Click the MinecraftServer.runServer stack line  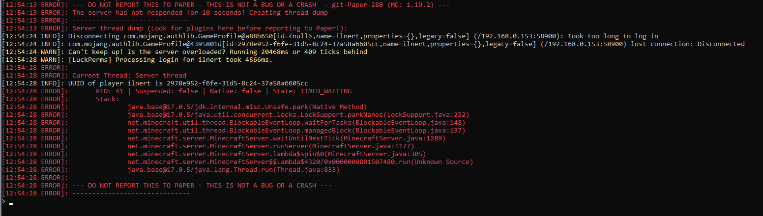(271, 146)
